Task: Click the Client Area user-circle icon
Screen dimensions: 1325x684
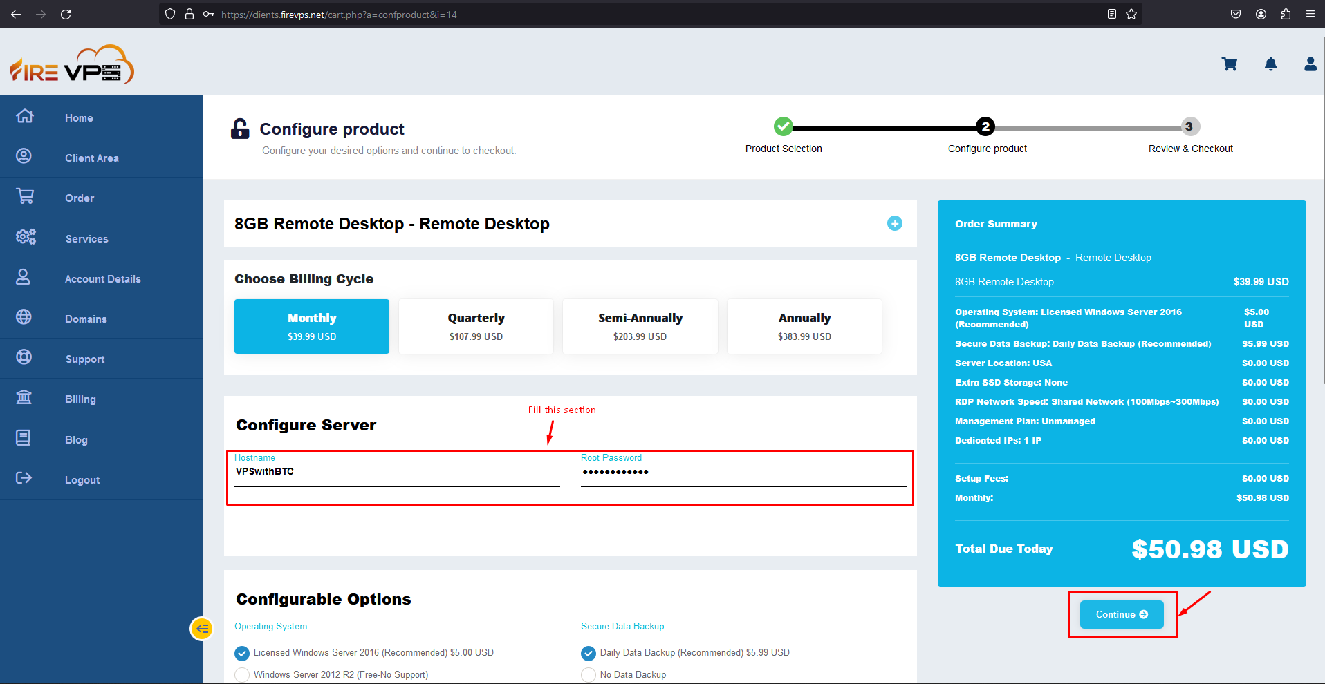Action: click(x=24, y=156)
